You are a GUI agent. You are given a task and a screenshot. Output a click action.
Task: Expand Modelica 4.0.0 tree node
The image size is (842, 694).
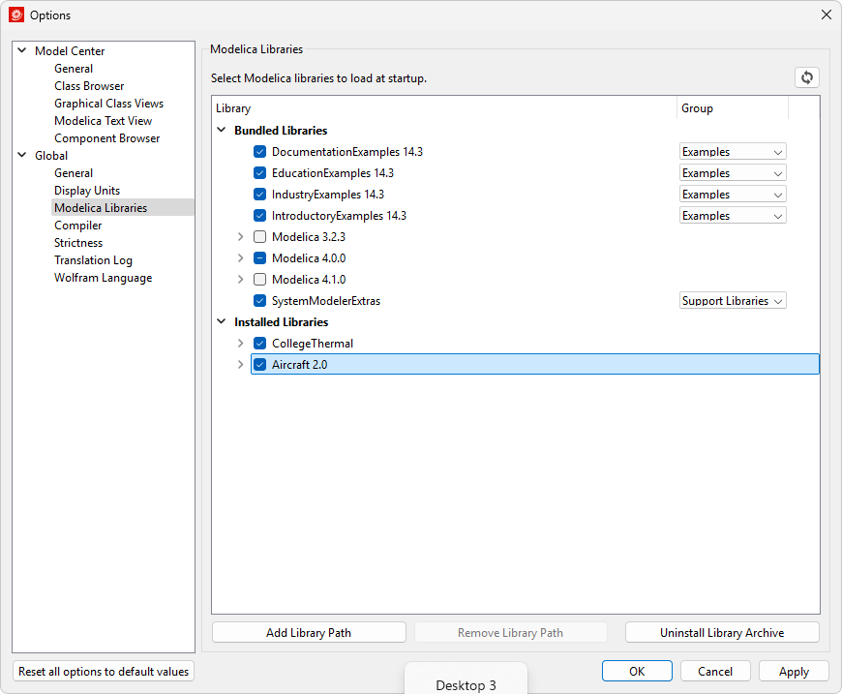click(241, 257)
